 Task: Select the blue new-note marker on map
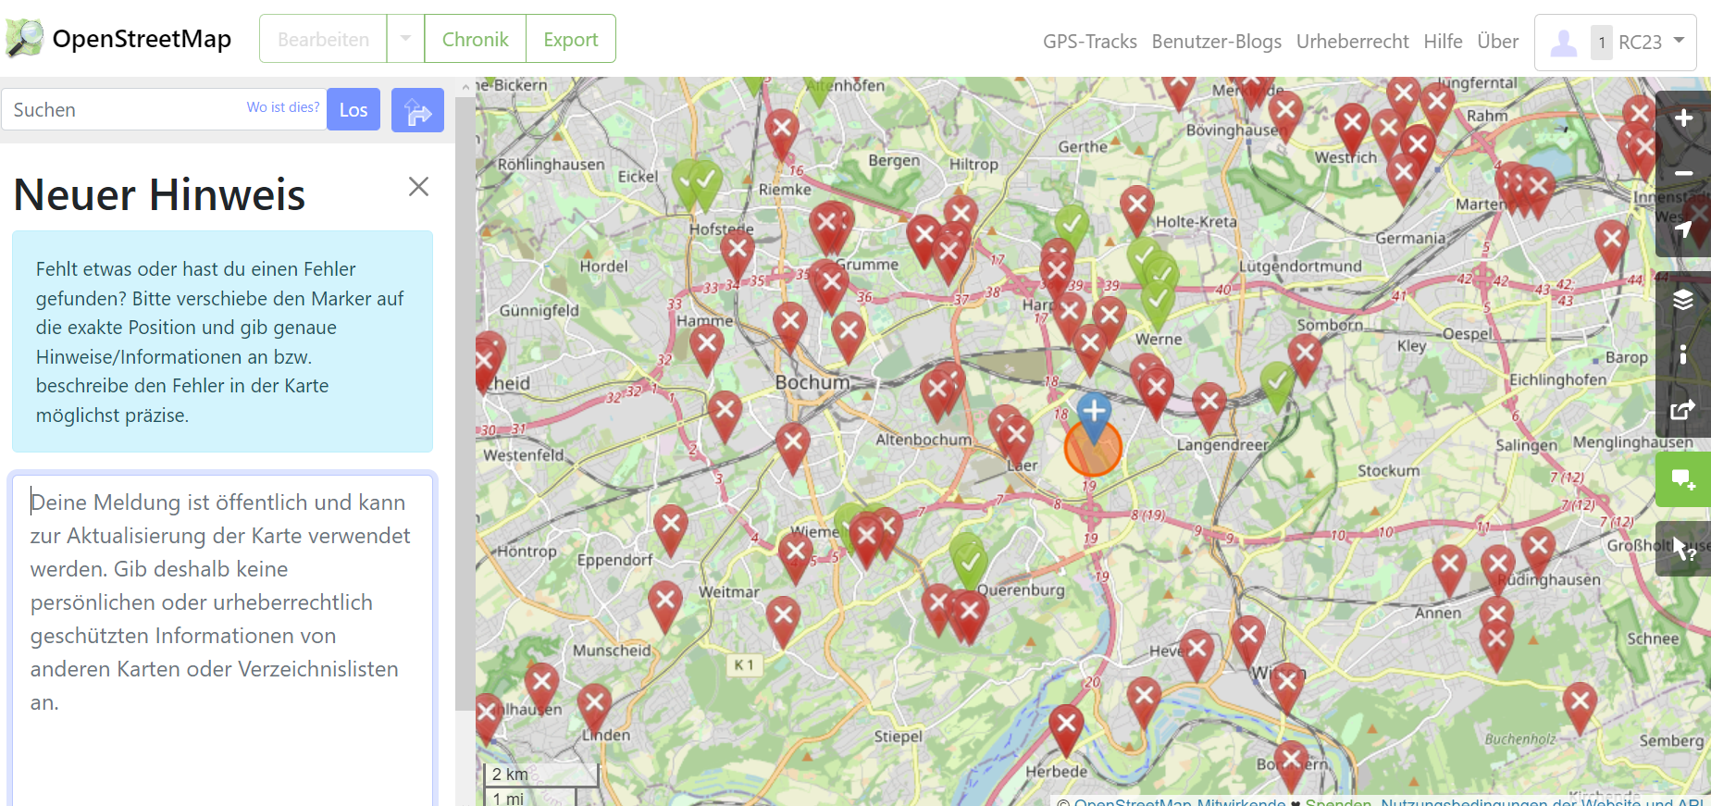[x=1094, y=413]
